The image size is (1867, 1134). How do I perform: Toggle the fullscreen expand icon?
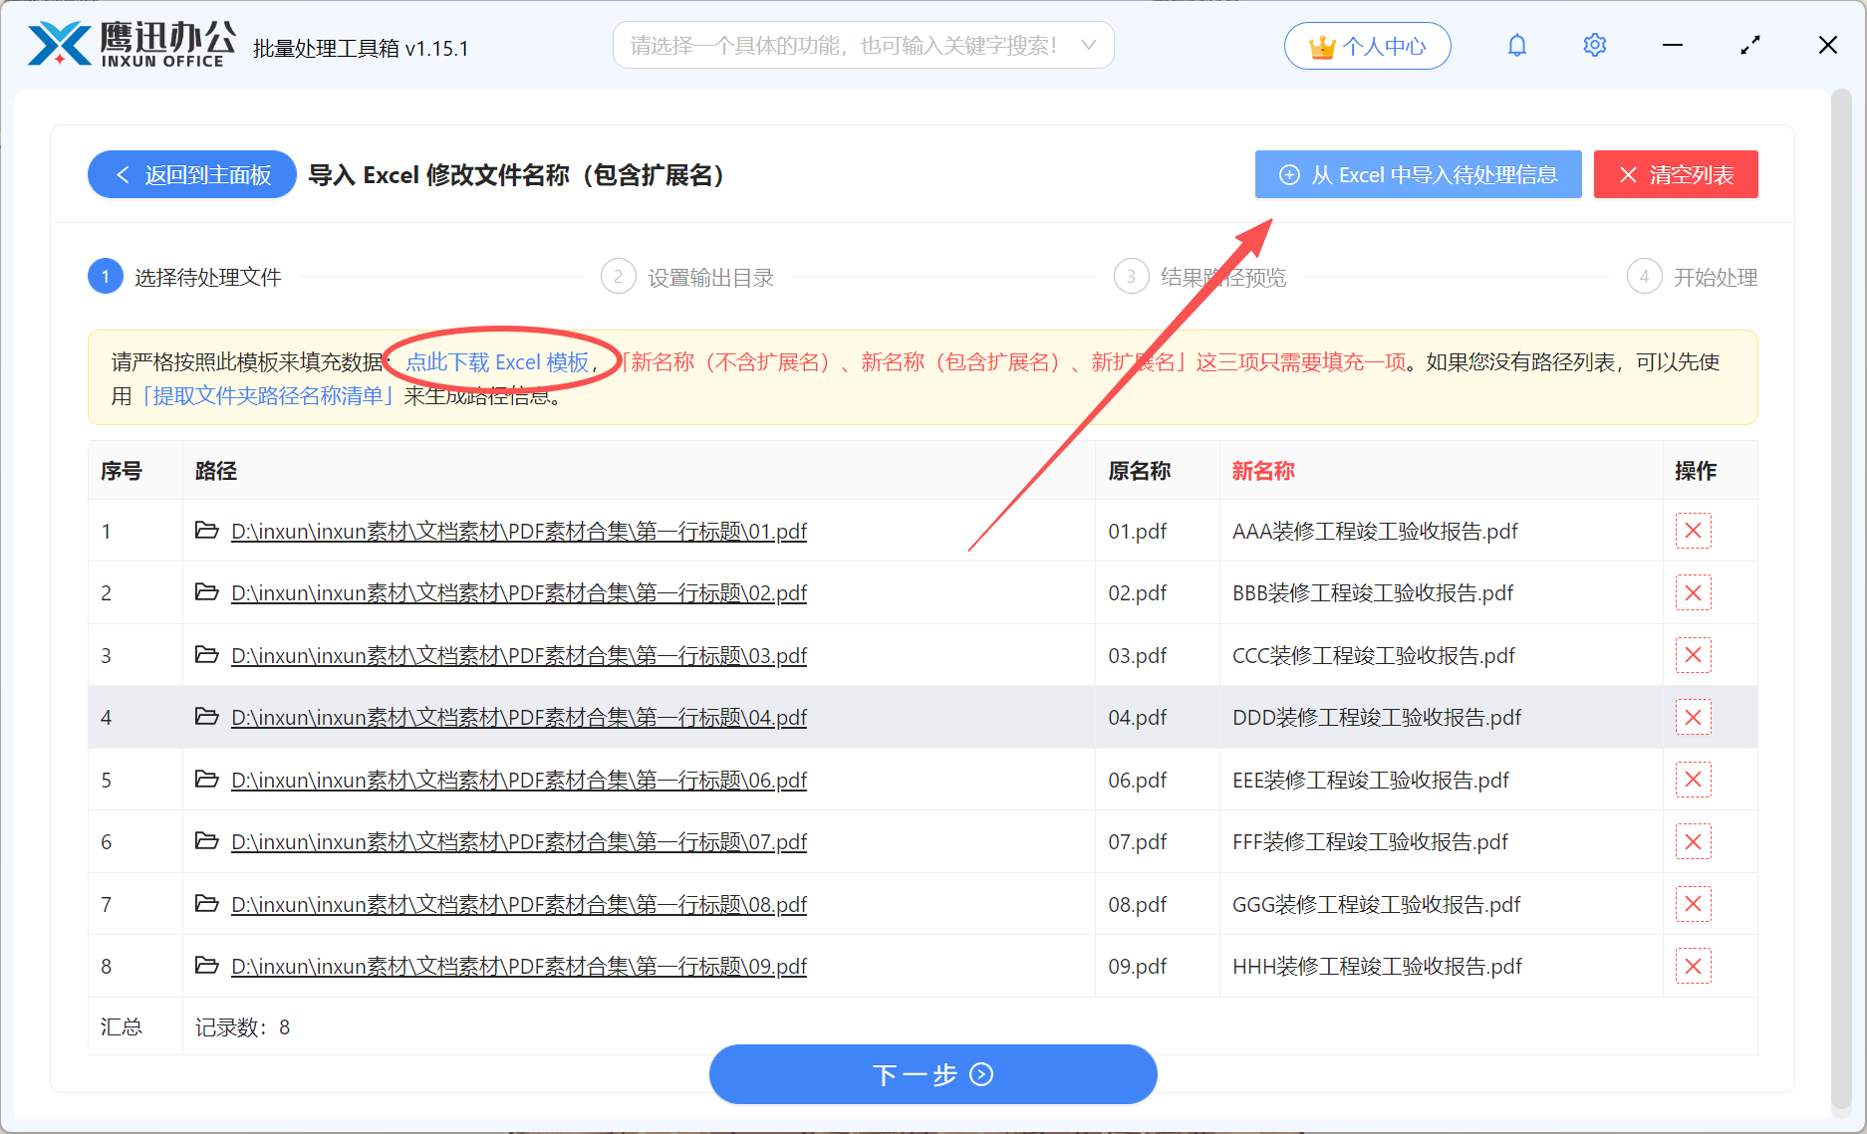1750,45
